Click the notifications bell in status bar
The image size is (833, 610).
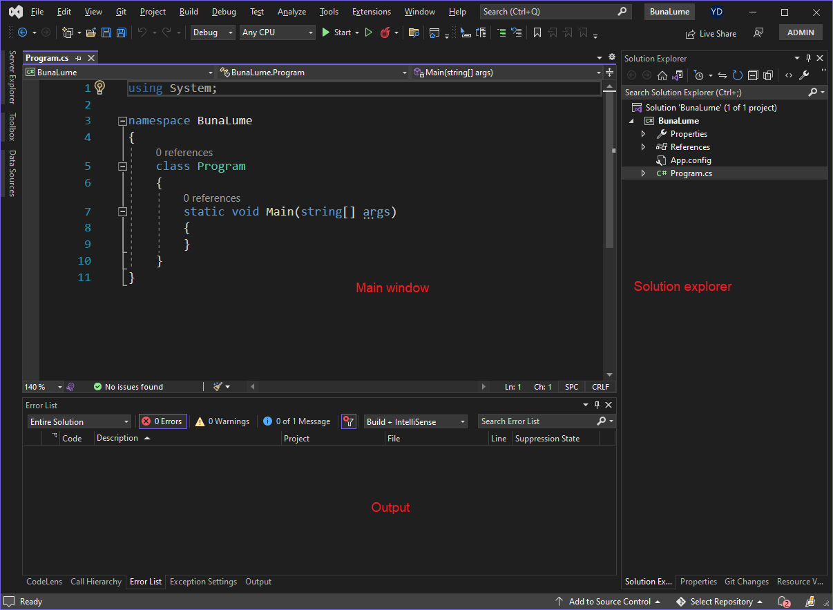[783, 602]
